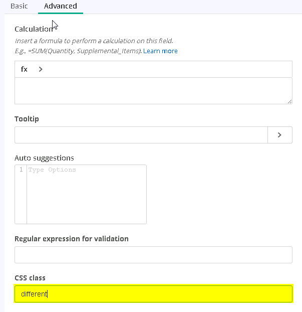This screenshot has width=302, height=312.
Task: Click the Calculation text area resize handle
Action: [289, 101]
